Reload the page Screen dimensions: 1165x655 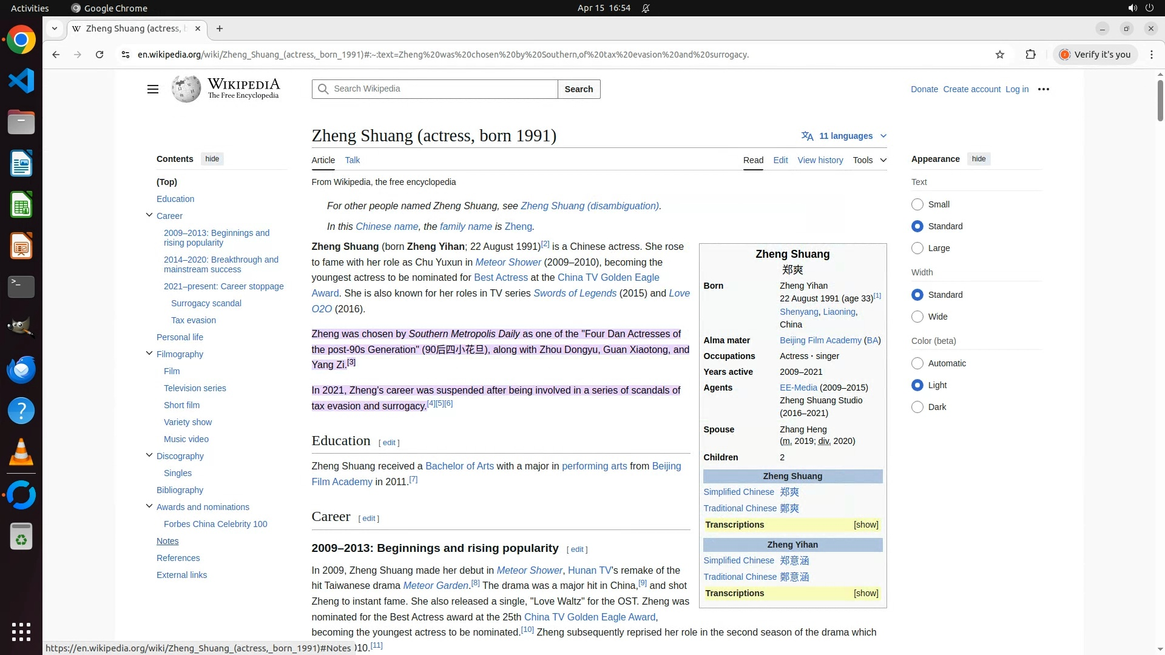click(x=100, y=55)
